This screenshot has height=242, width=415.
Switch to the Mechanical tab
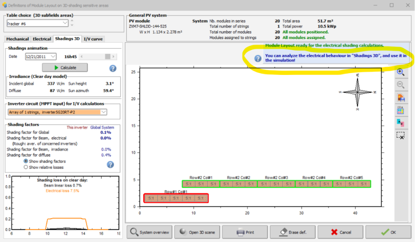17,39
